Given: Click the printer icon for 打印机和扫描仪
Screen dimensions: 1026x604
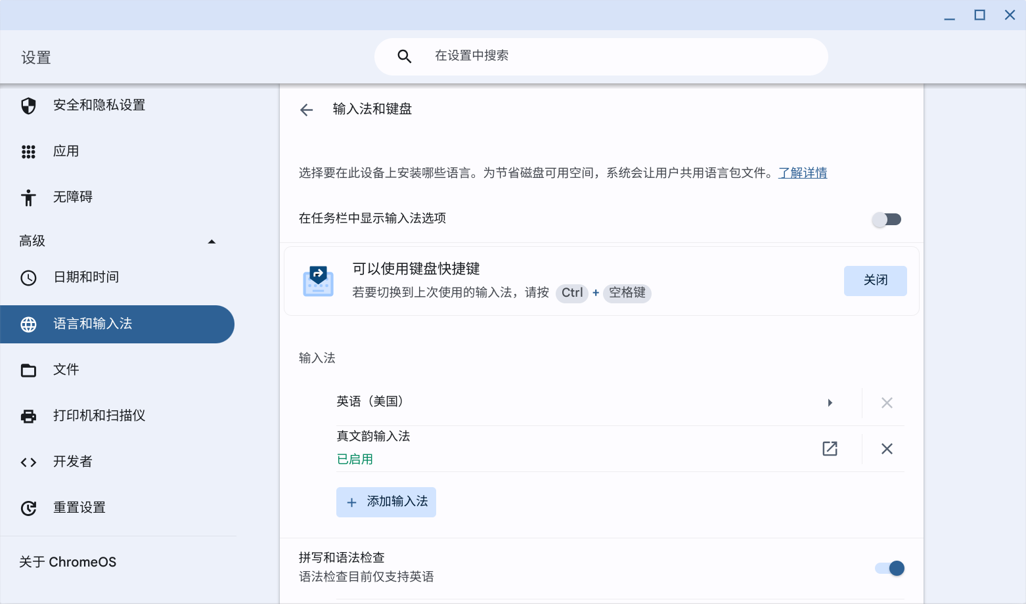Looking at the screenshot, I should pos(28,416).
